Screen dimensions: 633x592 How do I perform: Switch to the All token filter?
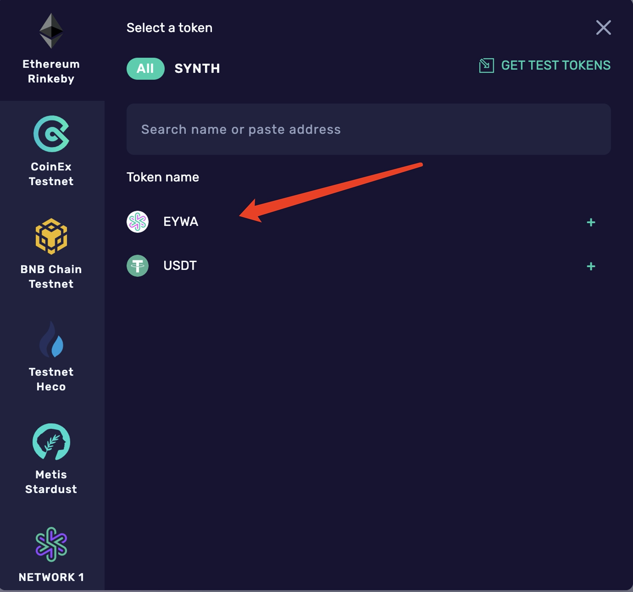point(145,69)
